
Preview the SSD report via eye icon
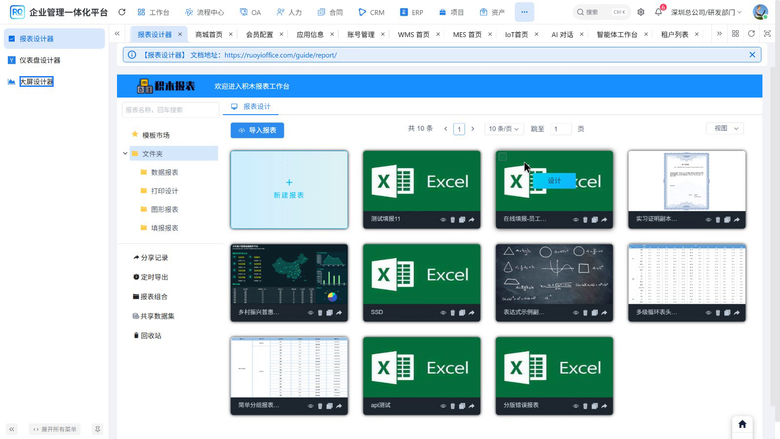[443, 313]
